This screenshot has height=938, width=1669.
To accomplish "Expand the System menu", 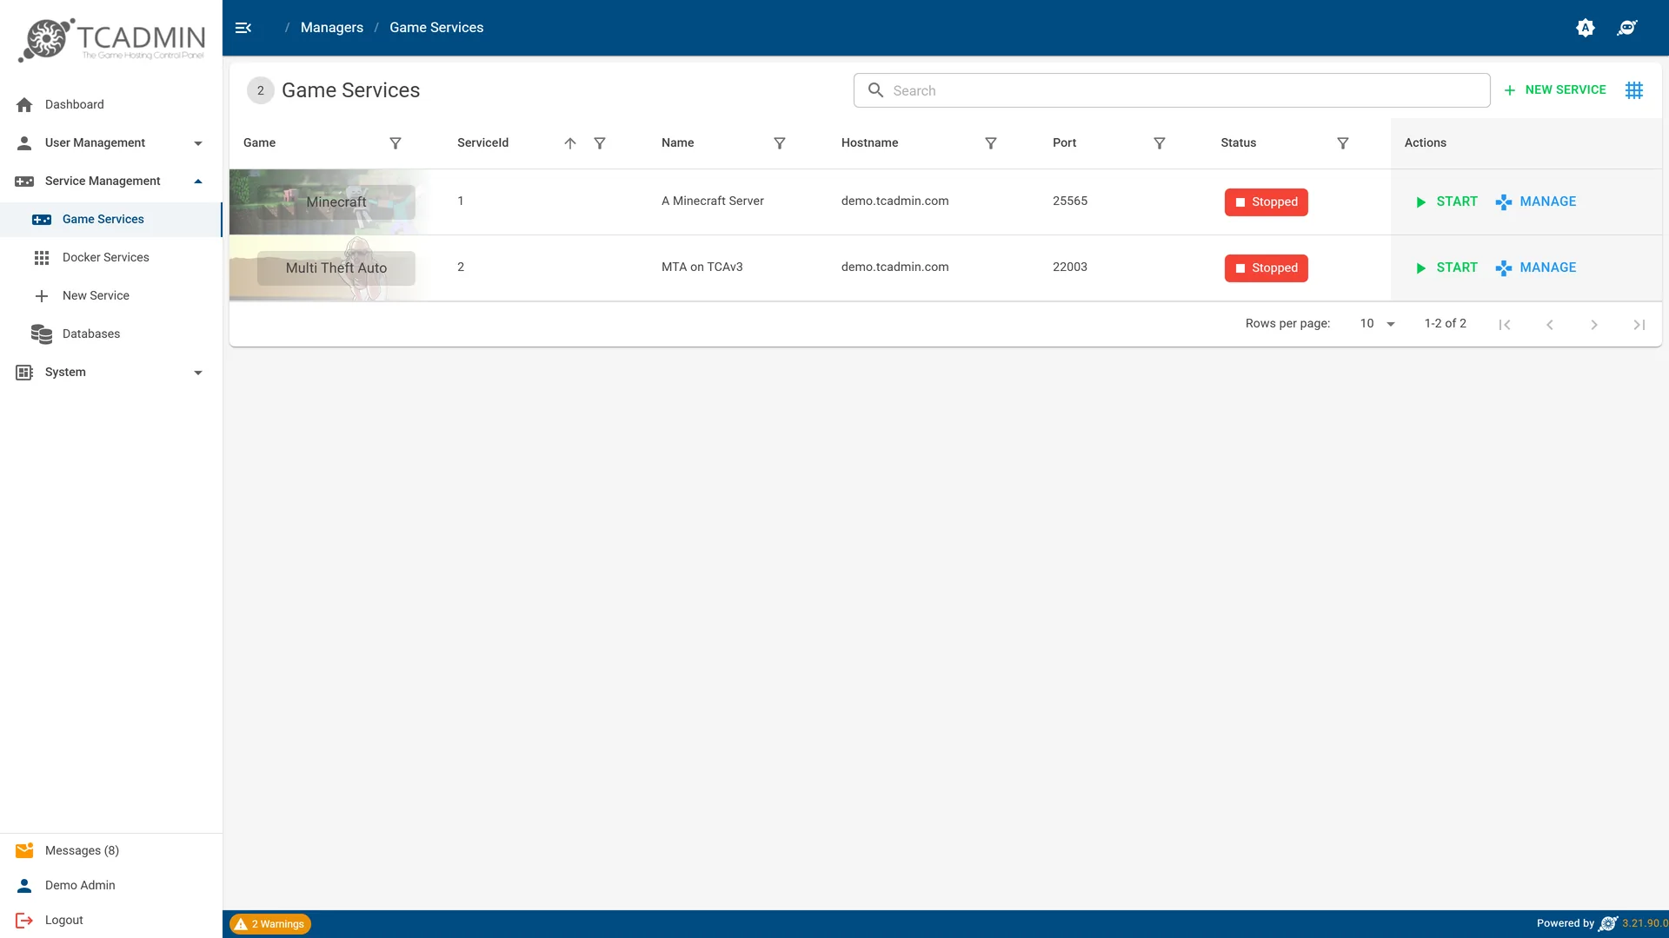I will [111, 372].
